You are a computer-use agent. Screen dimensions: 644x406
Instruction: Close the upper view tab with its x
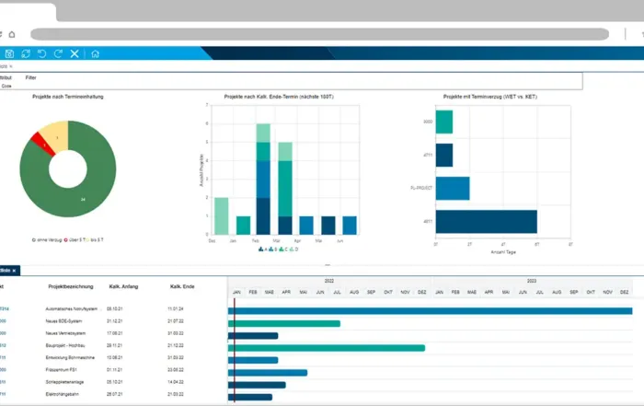click(11, 66)
